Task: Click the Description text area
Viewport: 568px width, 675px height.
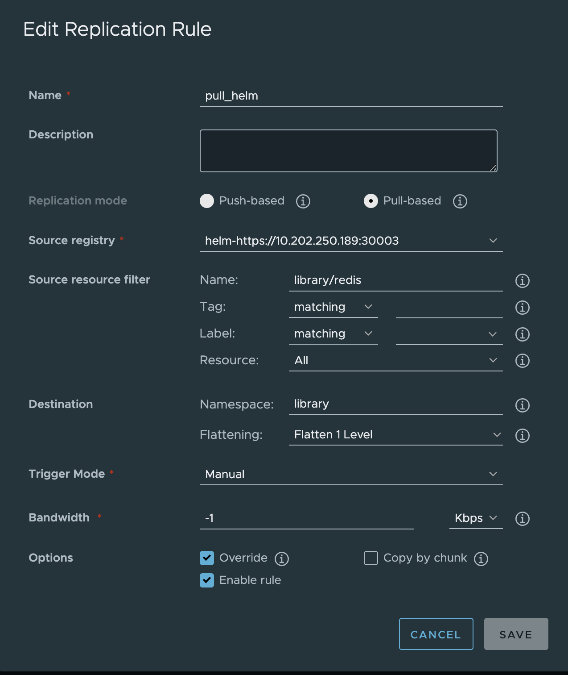Action: [349, 150]
